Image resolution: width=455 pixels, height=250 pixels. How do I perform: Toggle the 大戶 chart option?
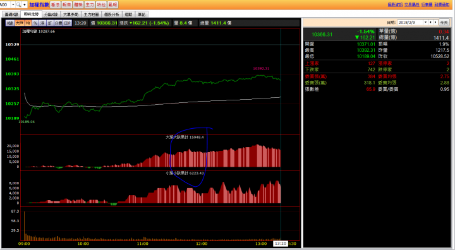click(20, 23)
